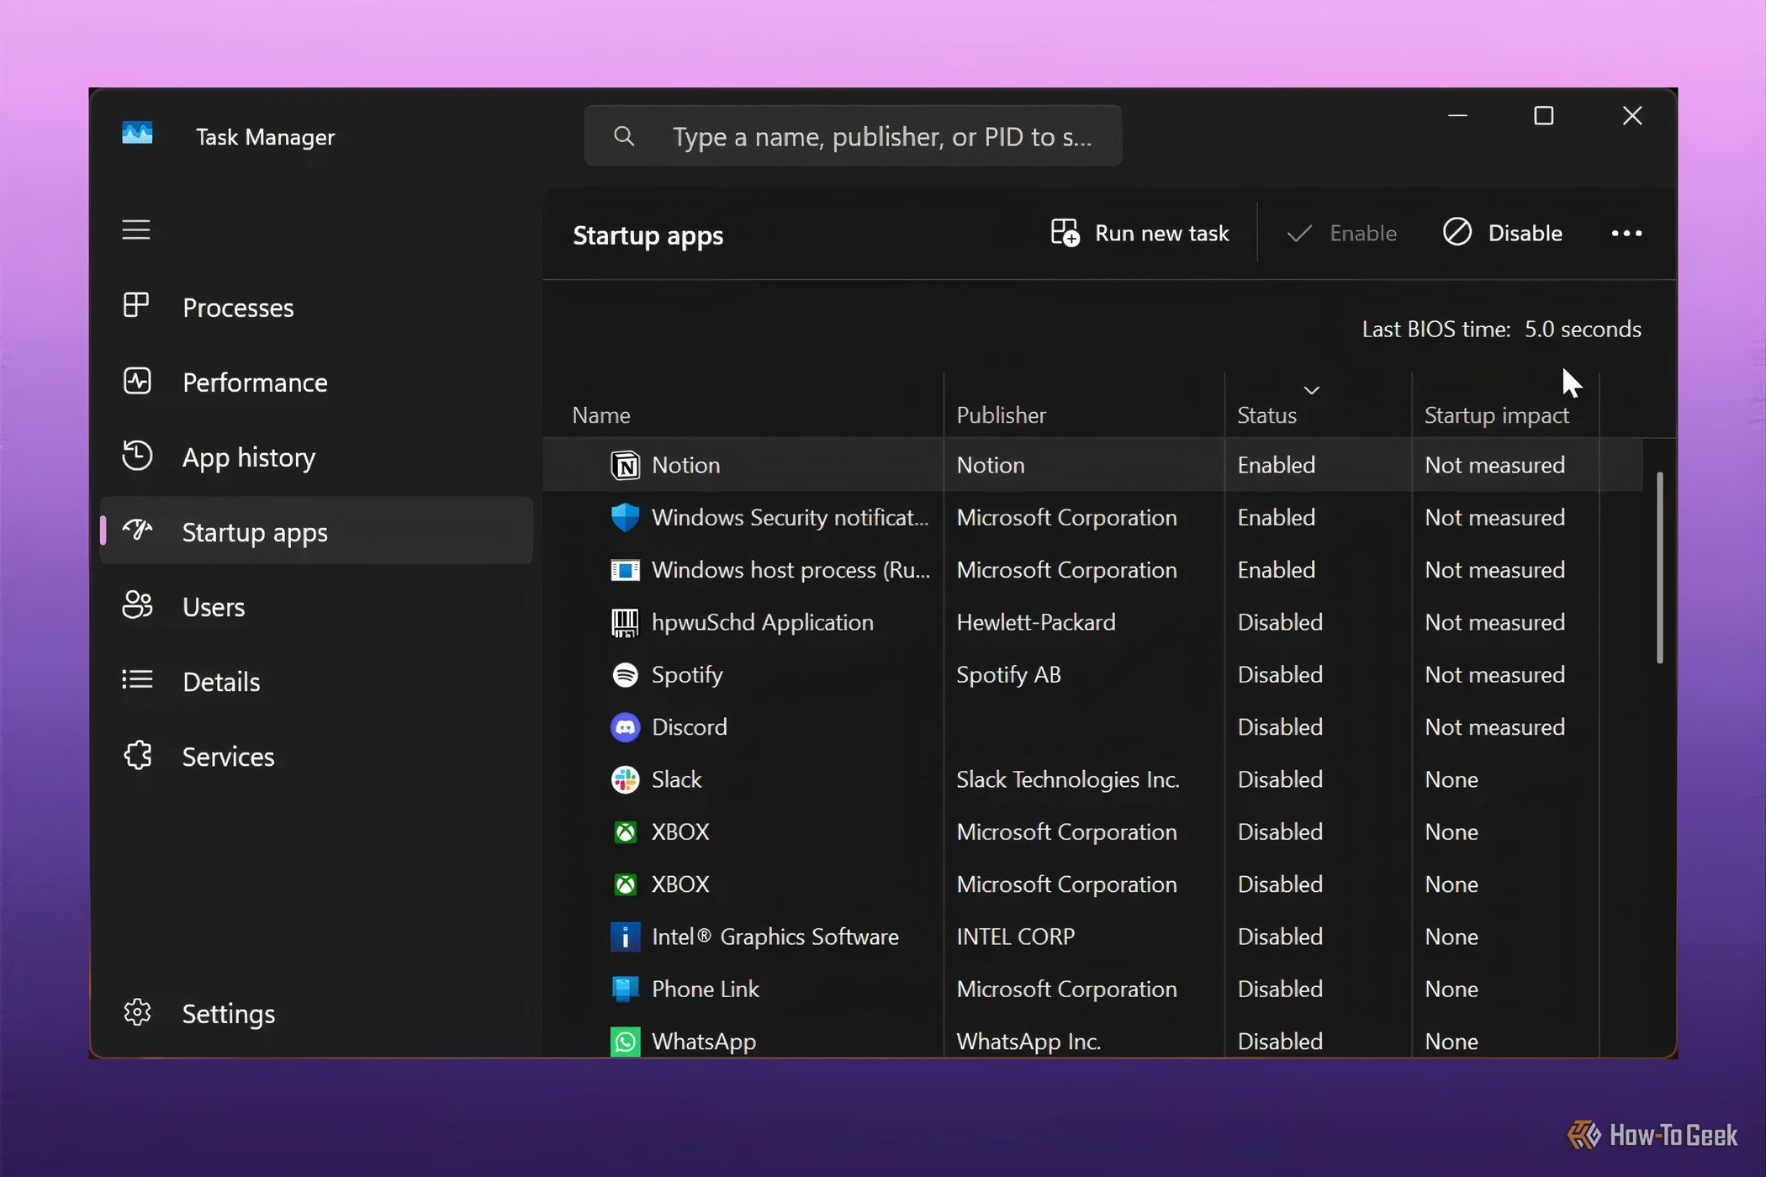
Task: Click Last BIOS time value
Action: (x=1583, y=329)
